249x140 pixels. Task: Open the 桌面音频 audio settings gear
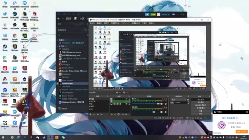tap(166, 112)
